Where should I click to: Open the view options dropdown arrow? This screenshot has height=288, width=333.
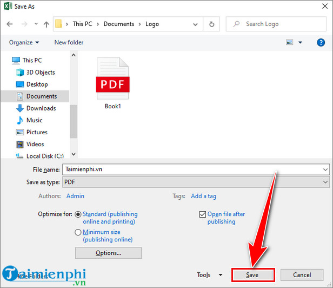point(300,42)
